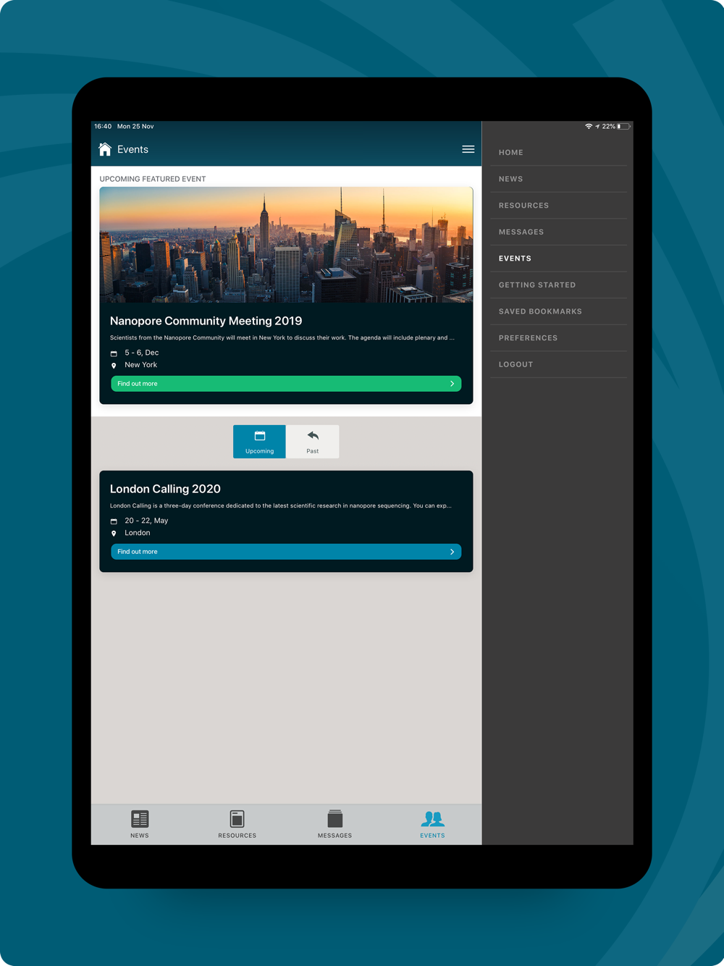The width and height of the screenshot is (724, 966).
Task: Tap location pin beside New York
Action: coord(114,366)
